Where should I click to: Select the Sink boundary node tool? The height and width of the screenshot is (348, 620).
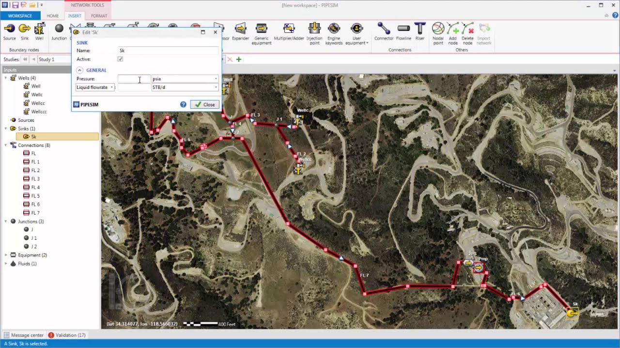[24, 32]
